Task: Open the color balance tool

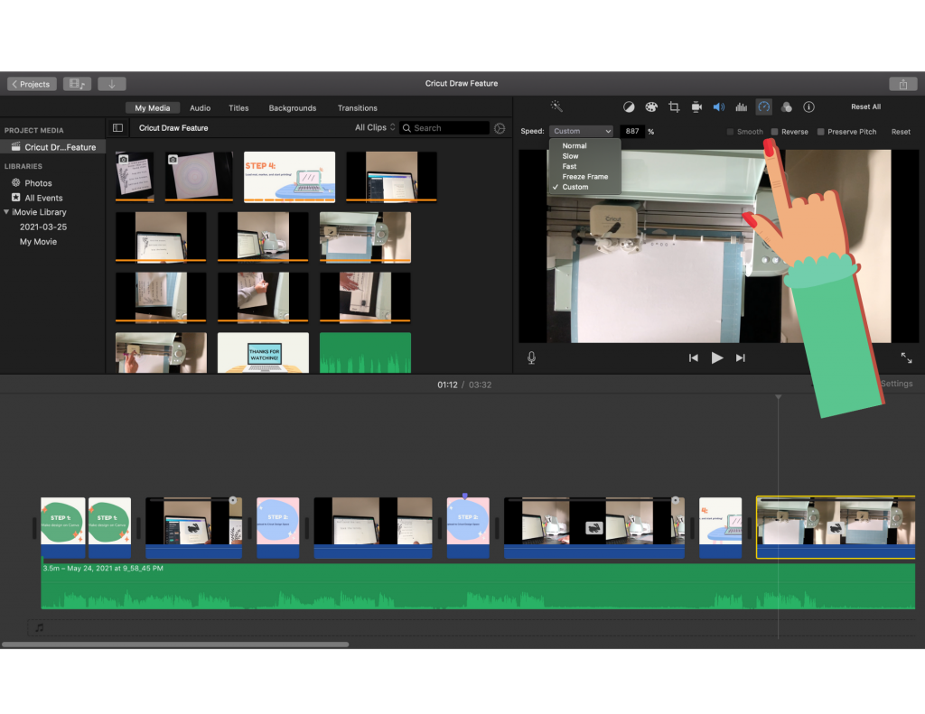Action: pyautogui.click(x=629, y=107)
